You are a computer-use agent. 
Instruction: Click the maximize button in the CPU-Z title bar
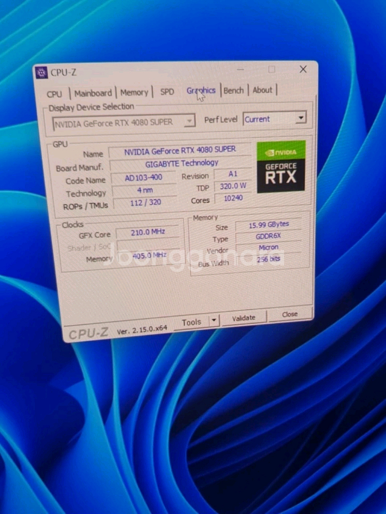(x=272, y=69)
